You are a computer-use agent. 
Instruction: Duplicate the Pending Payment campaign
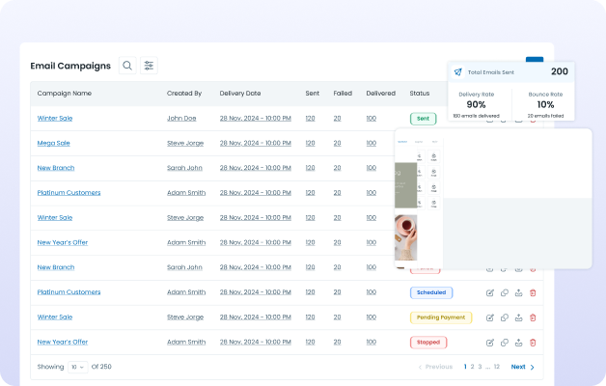[505, 317]
